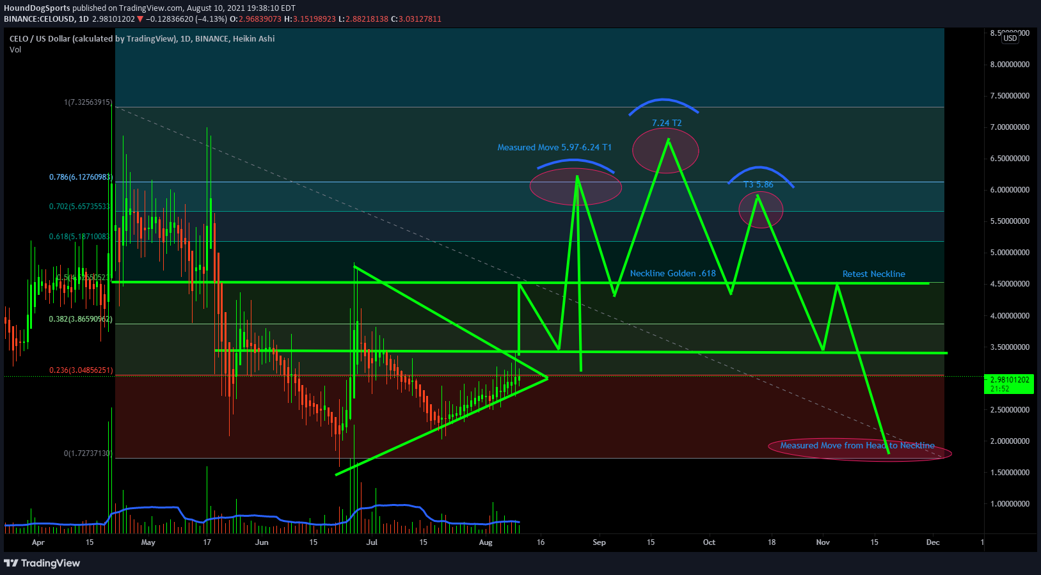Select the blue arc above 7.24 T2

coord(664,106)
